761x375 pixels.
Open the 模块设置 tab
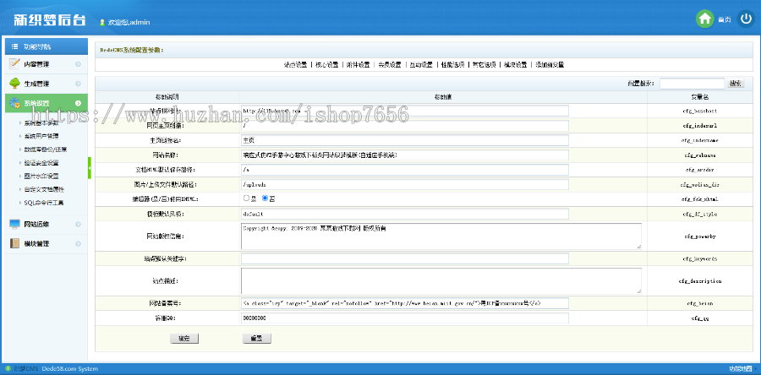pos(516,64)
